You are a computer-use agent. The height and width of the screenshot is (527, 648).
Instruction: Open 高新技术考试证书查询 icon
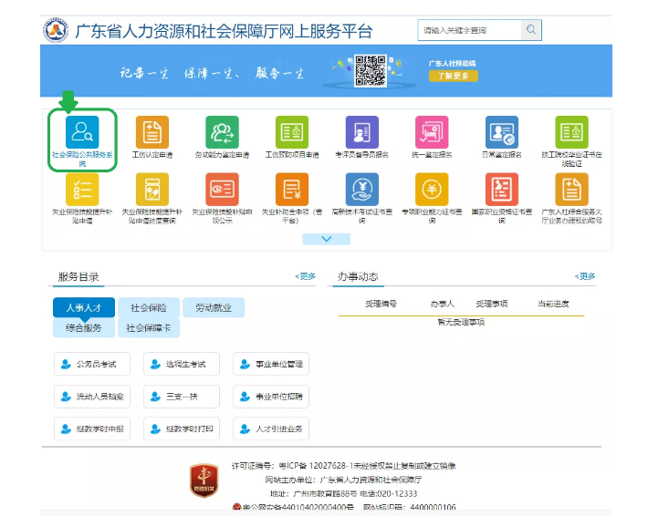point(362,189)
